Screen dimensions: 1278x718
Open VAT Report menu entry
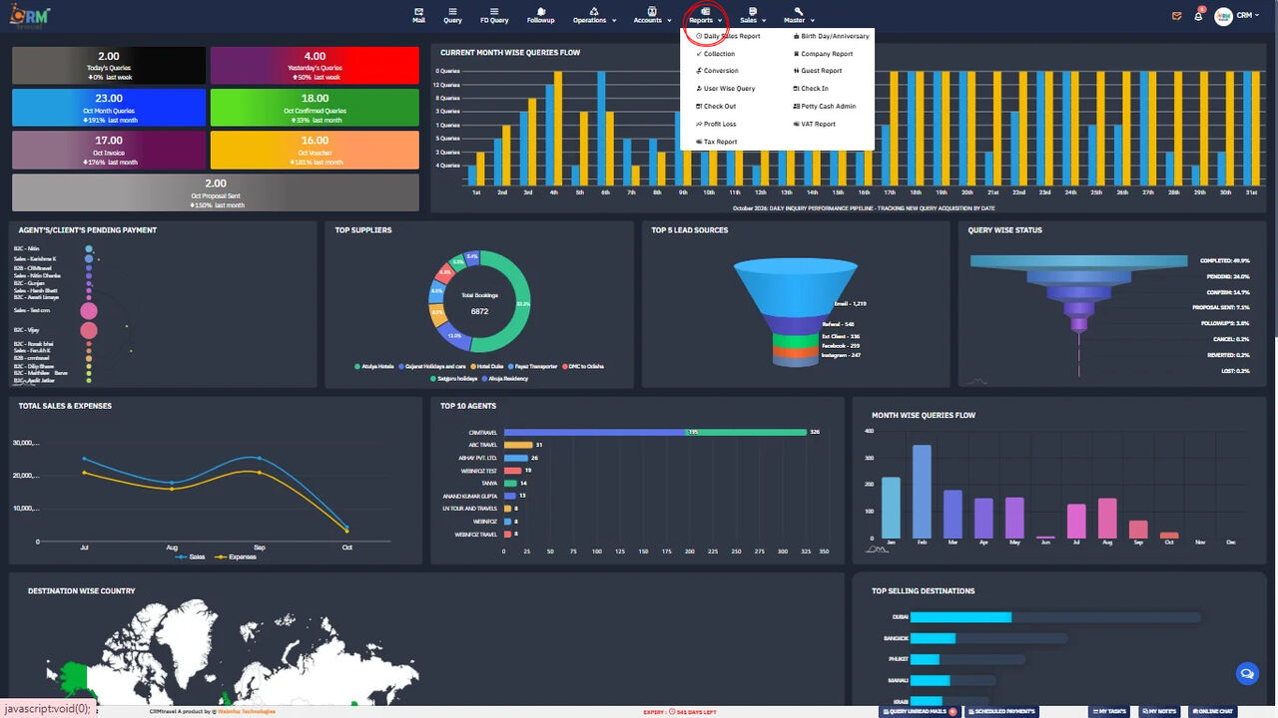click(815, 125)
